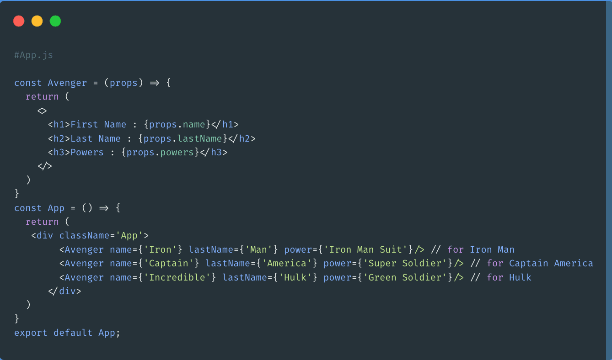Place cursor on the closing fragment tag
The width and height of the screenshot is (612, 360).
pos(45,166)
